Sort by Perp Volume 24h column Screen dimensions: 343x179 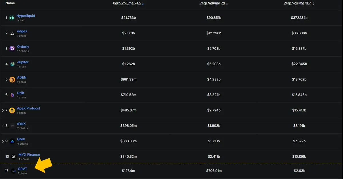tap(128, 3)
